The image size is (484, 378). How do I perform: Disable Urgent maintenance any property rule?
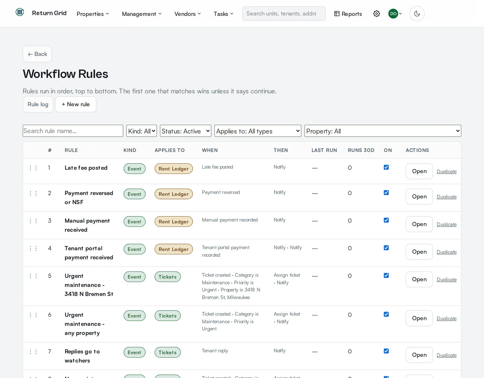(386, 314)
